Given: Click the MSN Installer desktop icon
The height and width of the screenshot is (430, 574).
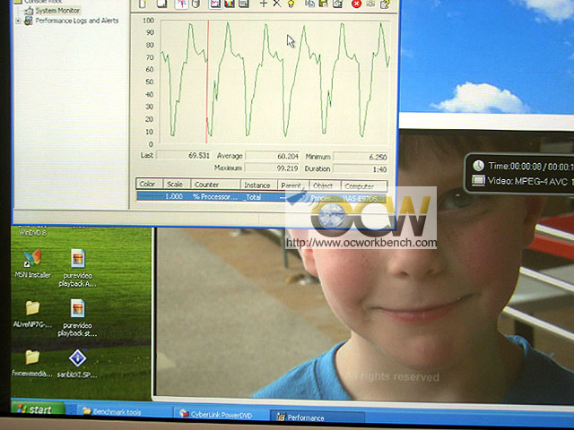Looking at the screenshot, I should (32, 264).
